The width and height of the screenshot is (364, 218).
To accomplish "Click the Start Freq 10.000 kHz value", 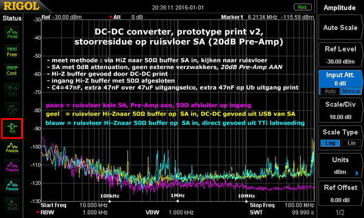I will [x=93, y=205].
